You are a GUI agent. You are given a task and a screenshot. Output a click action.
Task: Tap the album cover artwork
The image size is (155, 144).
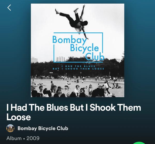click(78, 50)
